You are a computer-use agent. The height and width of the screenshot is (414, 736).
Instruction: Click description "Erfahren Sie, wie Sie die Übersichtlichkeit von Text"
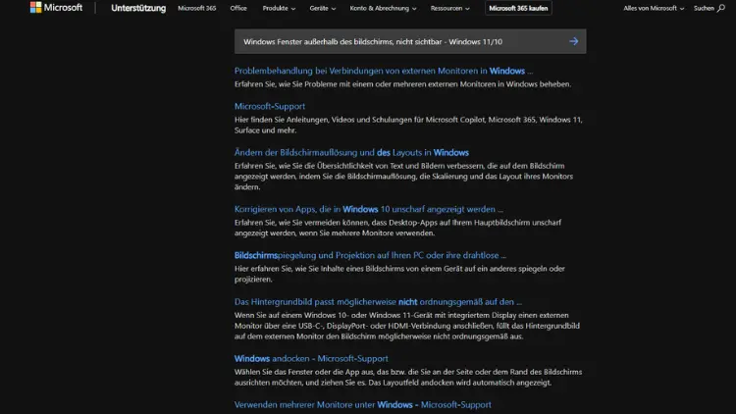(x=403, y=177)
